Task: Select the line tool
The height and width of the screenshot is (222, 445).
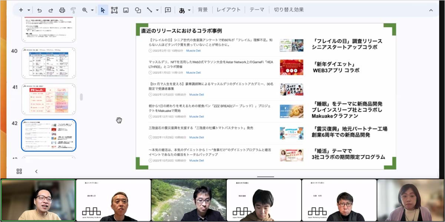Action: click(149, 10)
